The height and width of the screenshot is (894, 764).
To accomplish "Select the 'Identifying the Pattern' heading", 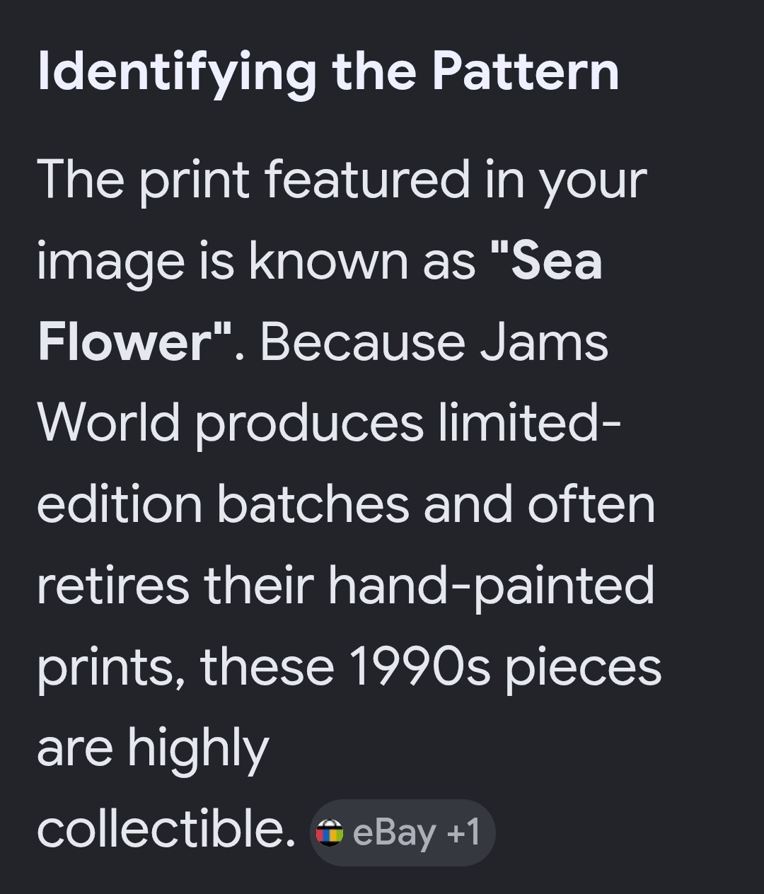I will (328, 73).
